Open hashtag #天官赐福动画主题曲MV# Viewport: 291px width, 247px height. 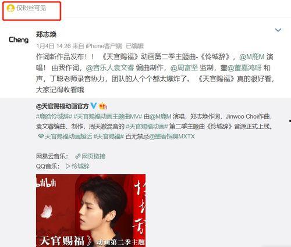click(x=108, y=116)
